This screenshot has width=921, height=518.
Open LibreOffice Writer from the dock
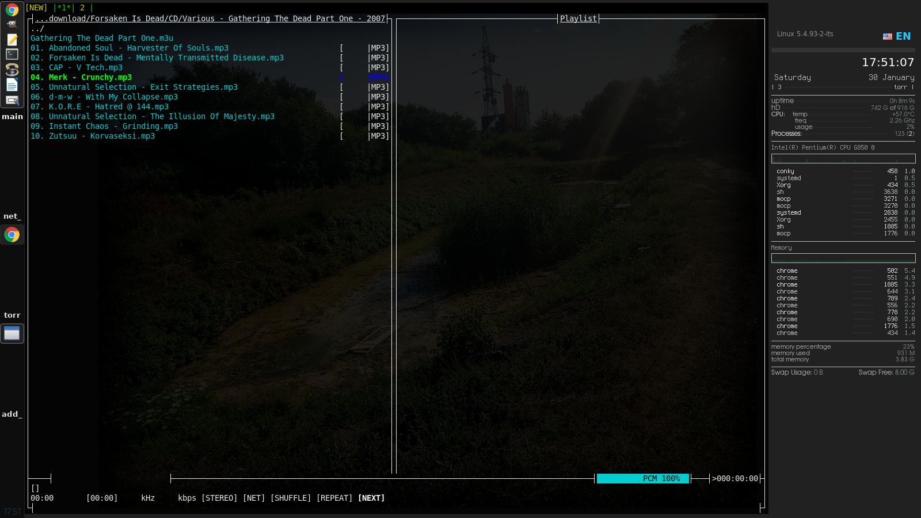pos(12,85)
